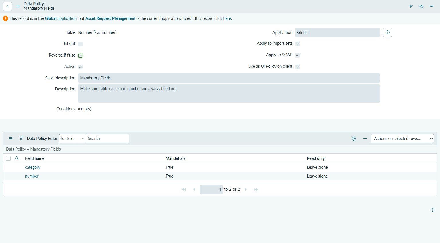Click Mandatory value True in number row
Screen dimensions: 440x243
[169, 176]
